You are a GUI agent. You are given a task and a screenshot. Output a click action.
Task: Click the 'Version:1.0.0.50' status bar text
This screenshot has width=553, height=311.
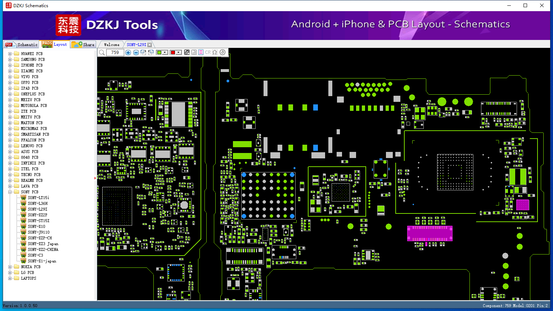pos(20,306)
